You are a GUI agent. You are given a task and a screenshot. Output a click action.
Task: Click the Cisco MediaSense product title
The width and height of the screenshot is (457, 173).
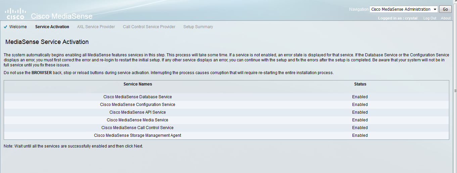[x=61, y=16]
